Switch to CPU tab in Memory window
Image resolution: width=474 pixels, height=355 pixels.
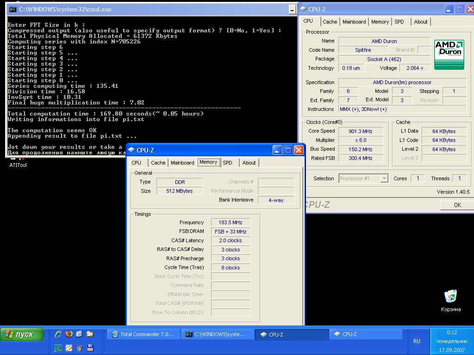(x=137, y=163)
